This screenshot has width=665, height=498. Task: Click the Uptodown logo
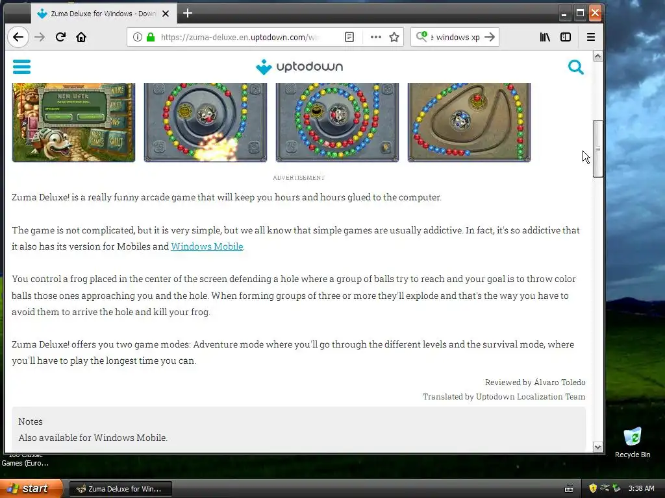[299, 67]
